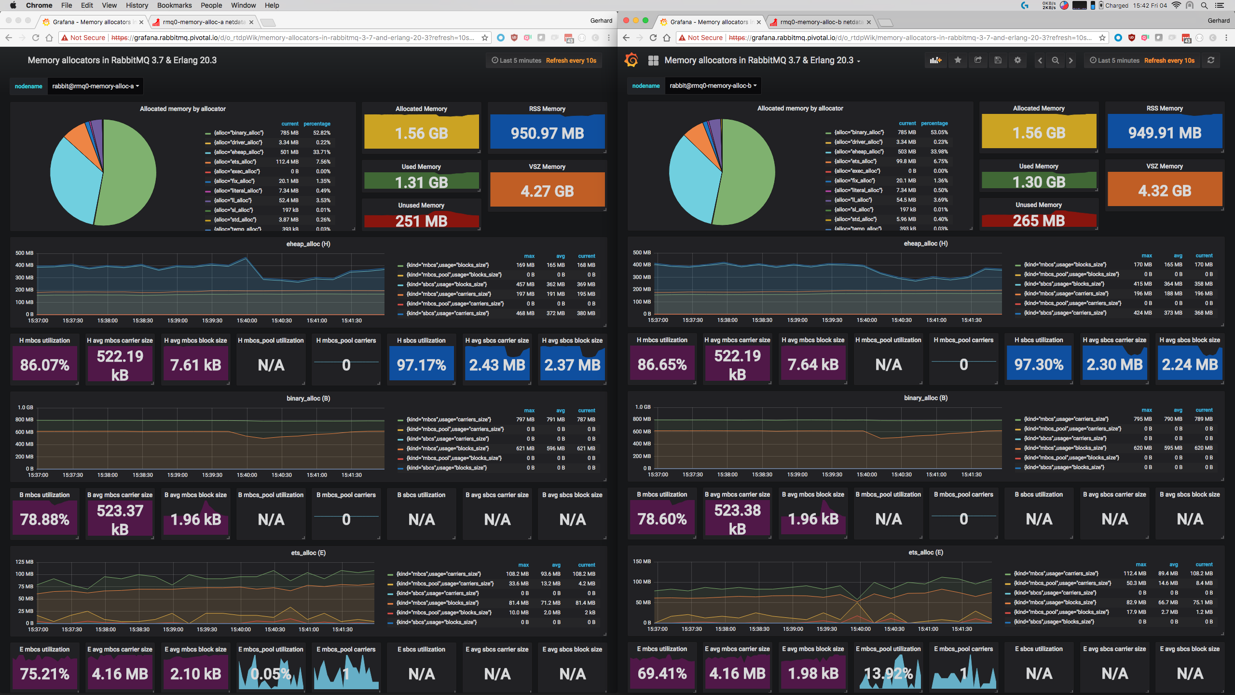The height and width of the screenshot is (695, 1235).
Task: Click Gerhard profile button in alloc-b window
Action: (1219, 21)
